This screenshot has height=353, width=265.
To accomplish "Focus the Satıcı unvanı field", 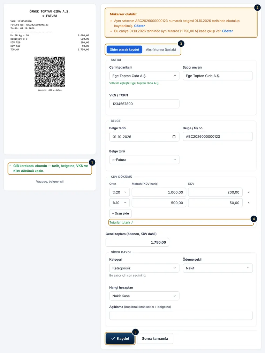I will point(218,76).
